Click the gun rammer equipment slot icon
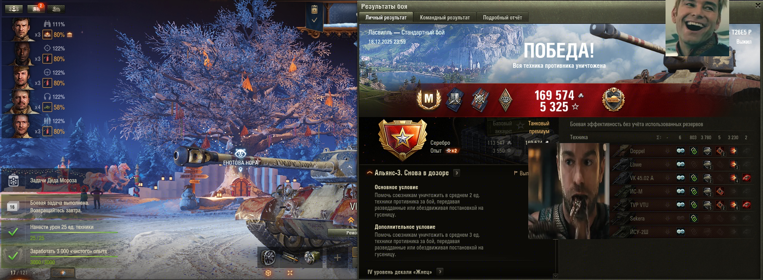Viewport: 763px width, 280px height. [290, 258]
